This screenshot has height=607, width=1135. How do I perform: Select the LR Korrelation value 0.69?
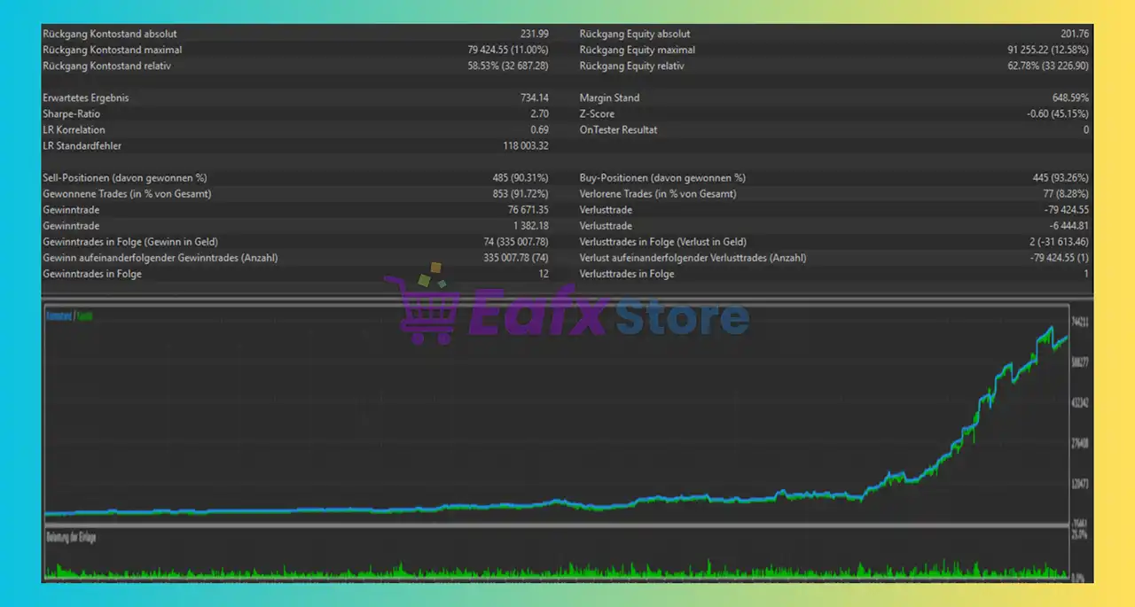539,130
